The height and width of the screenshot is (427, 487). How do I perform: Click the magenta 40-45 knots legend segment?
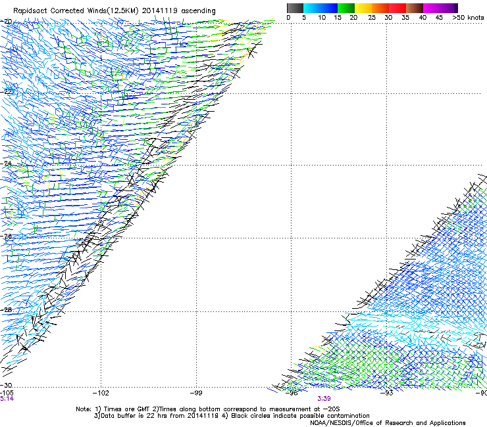(432, 8)
